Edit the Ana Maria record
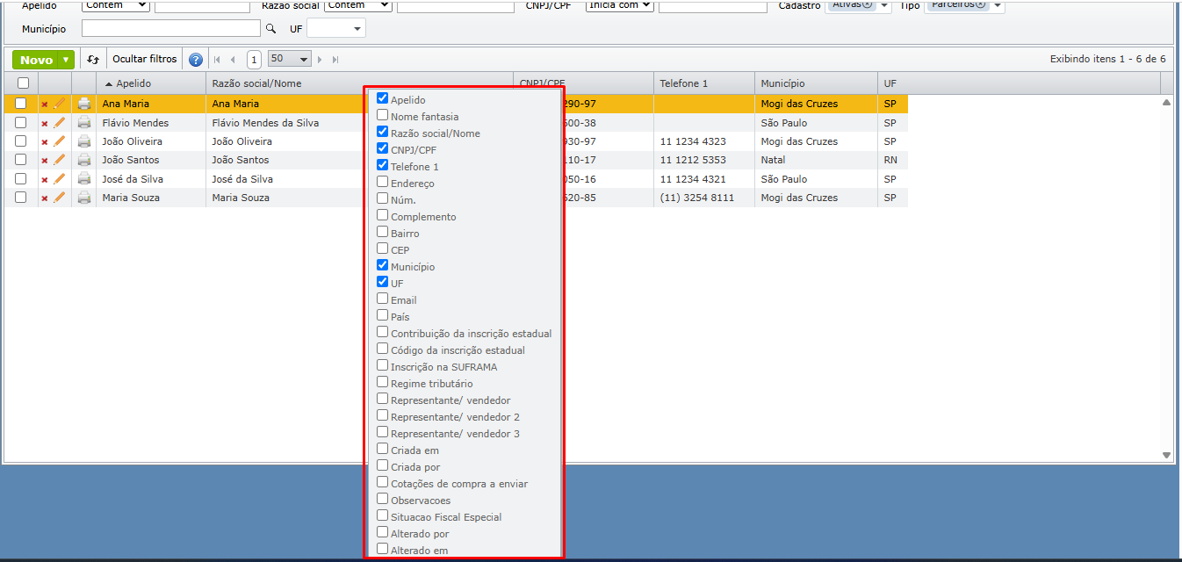This screenshot has width=1182, height=562. (x=60, y=104)
